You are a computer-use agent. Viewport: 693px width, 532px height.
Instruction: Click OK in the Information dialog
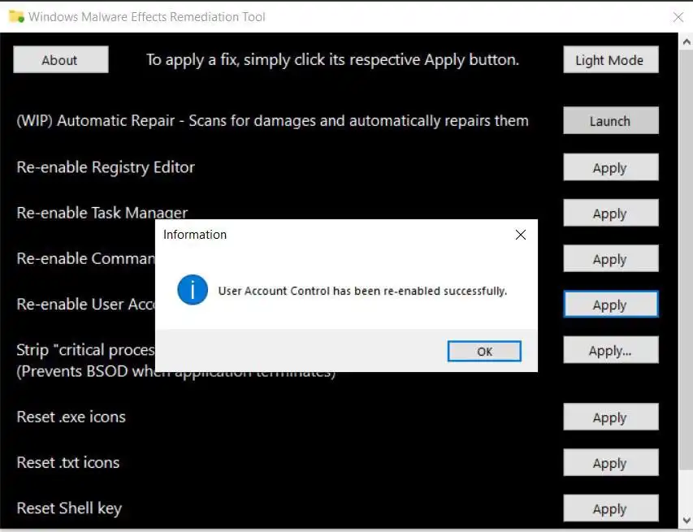pos(484,351)
